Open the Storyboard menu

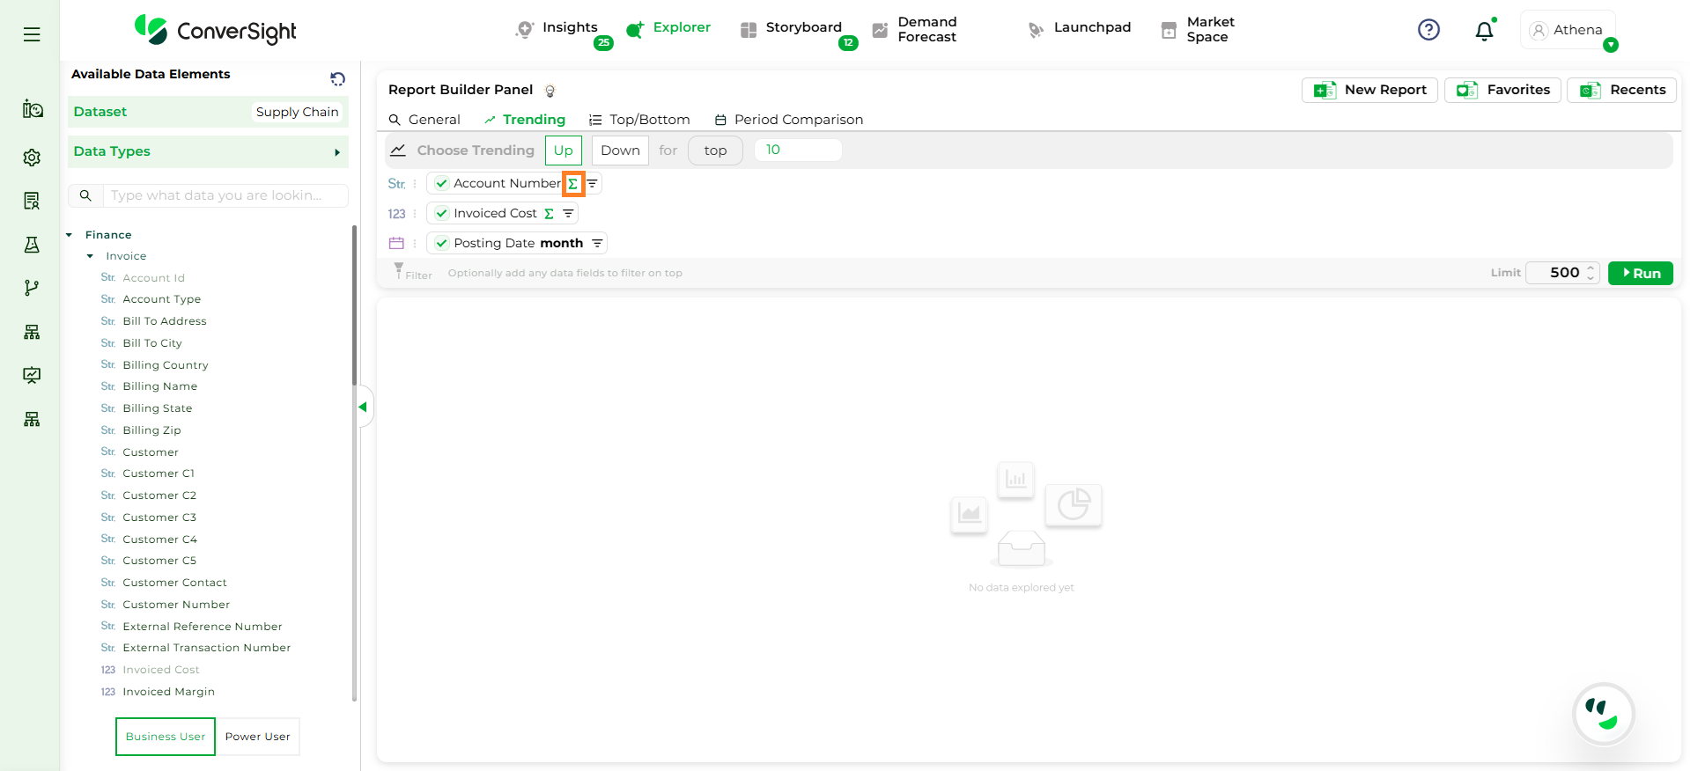(791, 28)
